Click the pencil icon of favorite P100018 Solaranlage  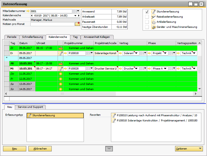(x=114, y=121)
